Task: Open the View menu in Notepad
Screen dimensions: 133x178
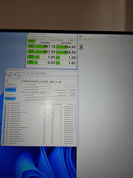Action: tap(91, 40)
